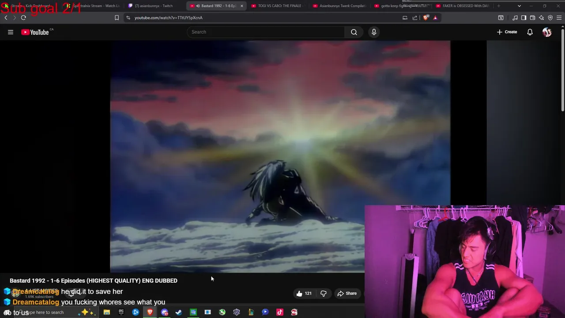Screen dimensions: 565x318
Task: Click the youtube.com URL in address bar
Action: [169, 18]
